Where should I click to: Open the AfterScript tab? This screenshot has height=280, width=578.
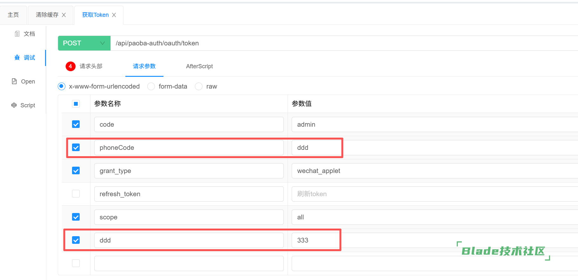(199, 66)
